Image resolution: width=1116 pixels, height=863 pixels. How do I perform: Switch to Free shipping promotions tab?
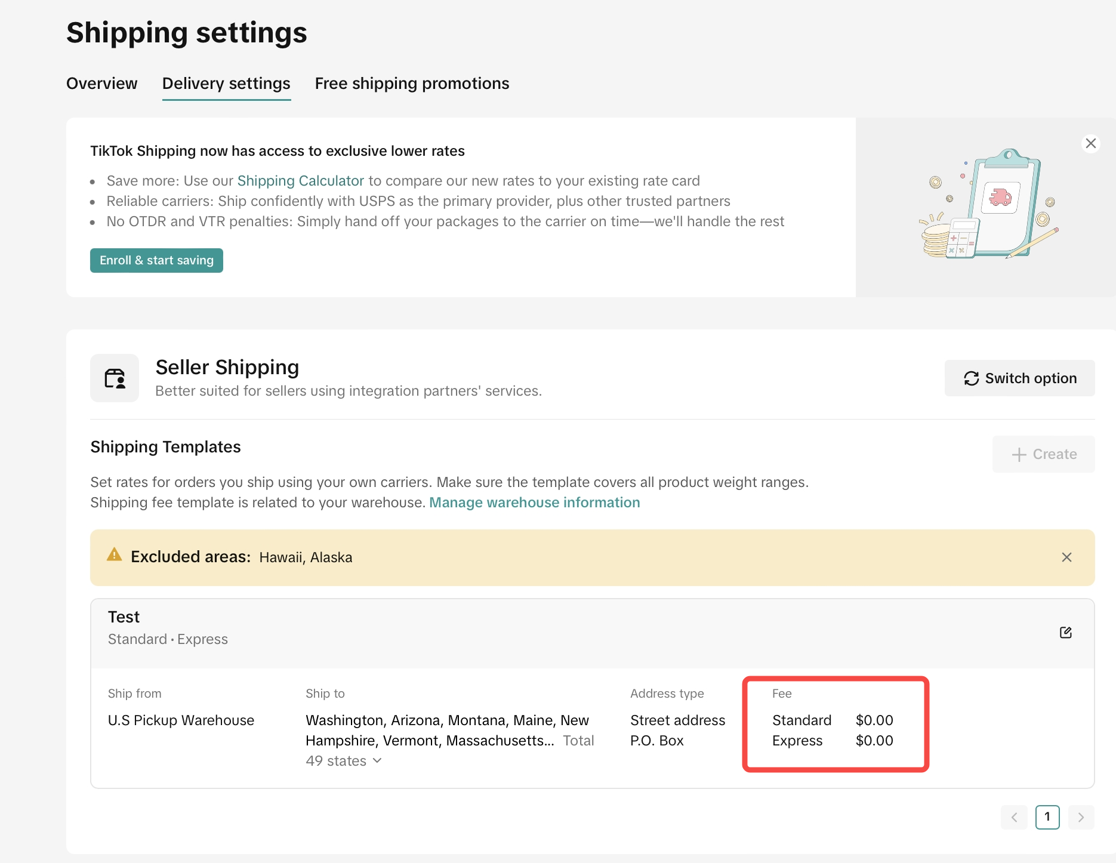click(412, 84)
